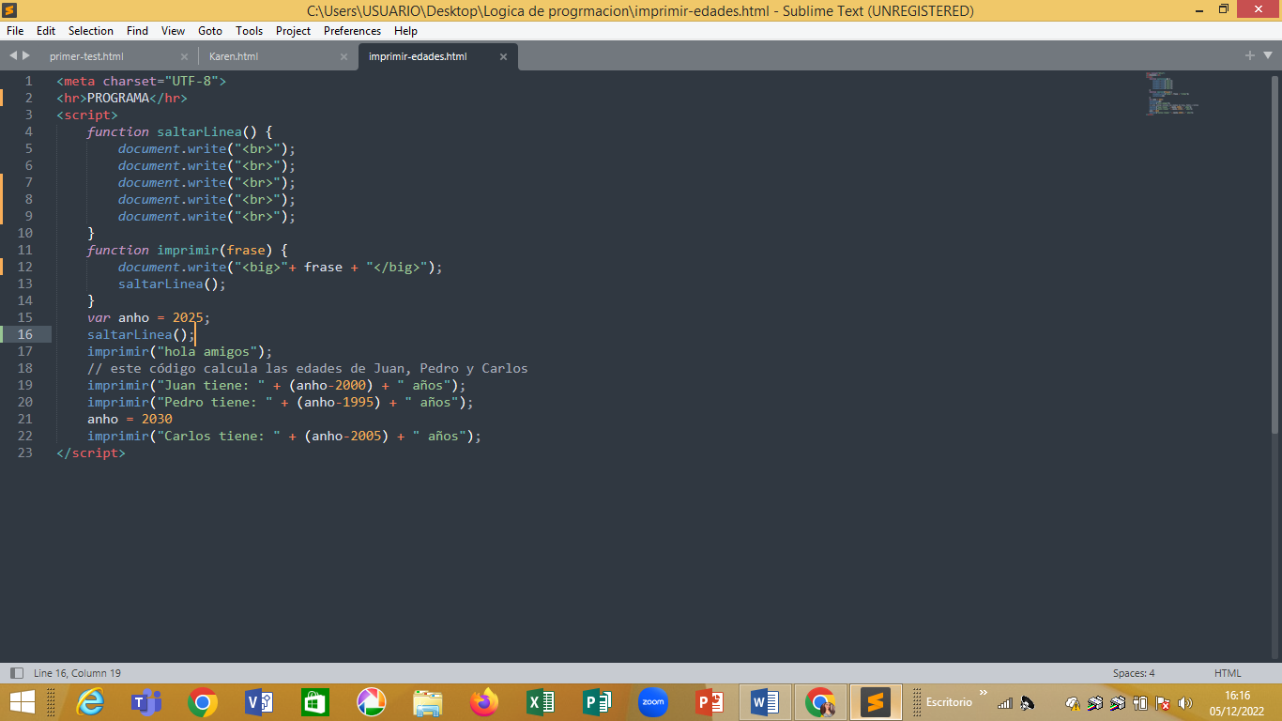The height and width of the screenshot is (721, 1282).
Task: Open PowerPoint from taskbar
Action: 710,702
